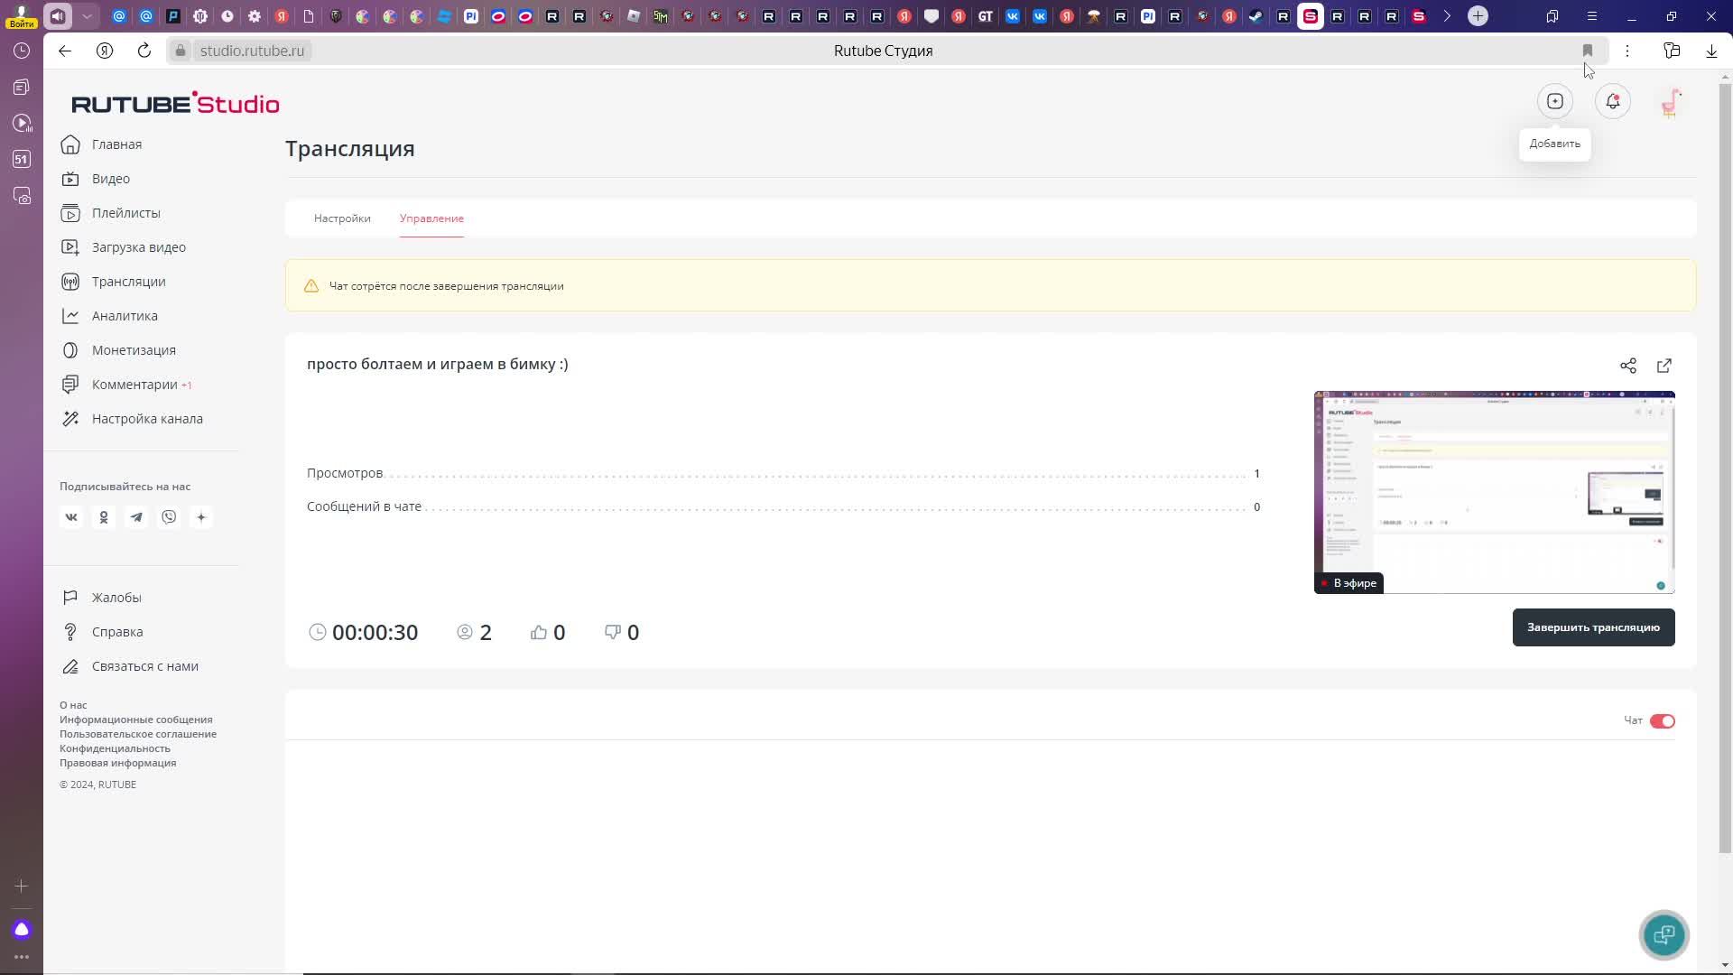Open the Конфиденциальность link

point(115,748)
